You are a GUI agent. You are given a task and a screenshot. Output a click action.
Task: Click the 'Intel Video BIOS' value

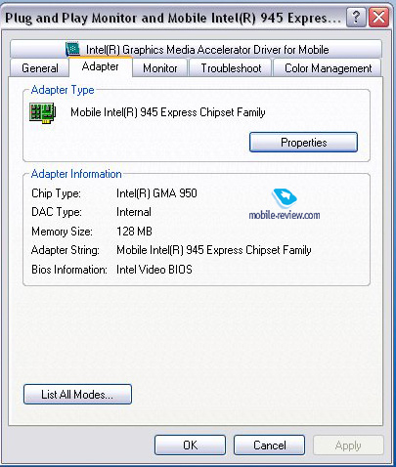[x=154, y=270]
